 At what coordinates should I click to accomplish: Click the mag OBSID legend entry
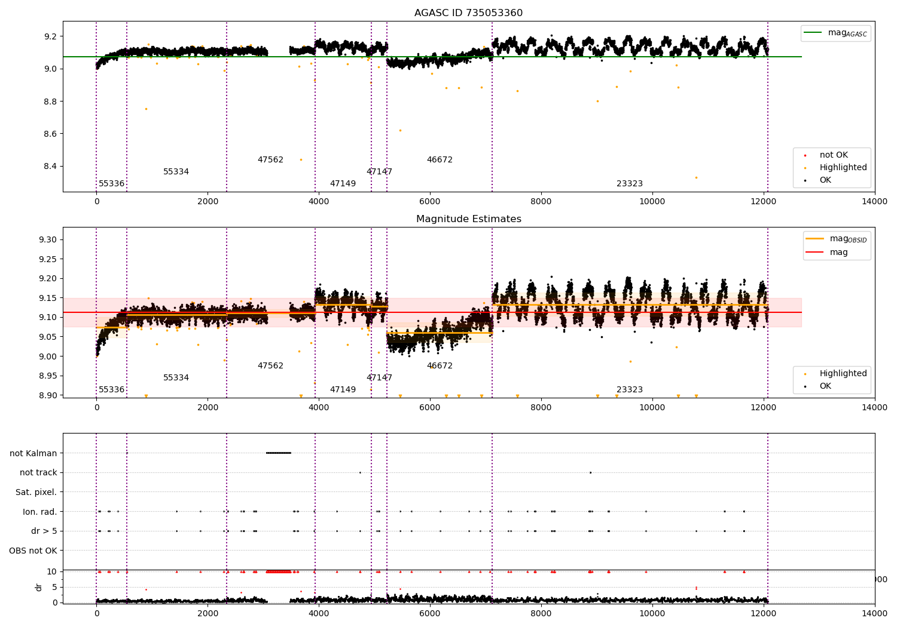coord(837,239)
